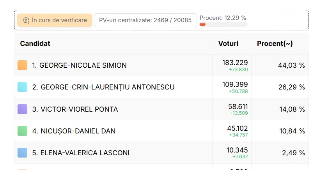The width and height of the screenshot is (312, 170).
Task: Click George-Nicolae Simion's orange color swatch
Action: [x=23, y=65]
